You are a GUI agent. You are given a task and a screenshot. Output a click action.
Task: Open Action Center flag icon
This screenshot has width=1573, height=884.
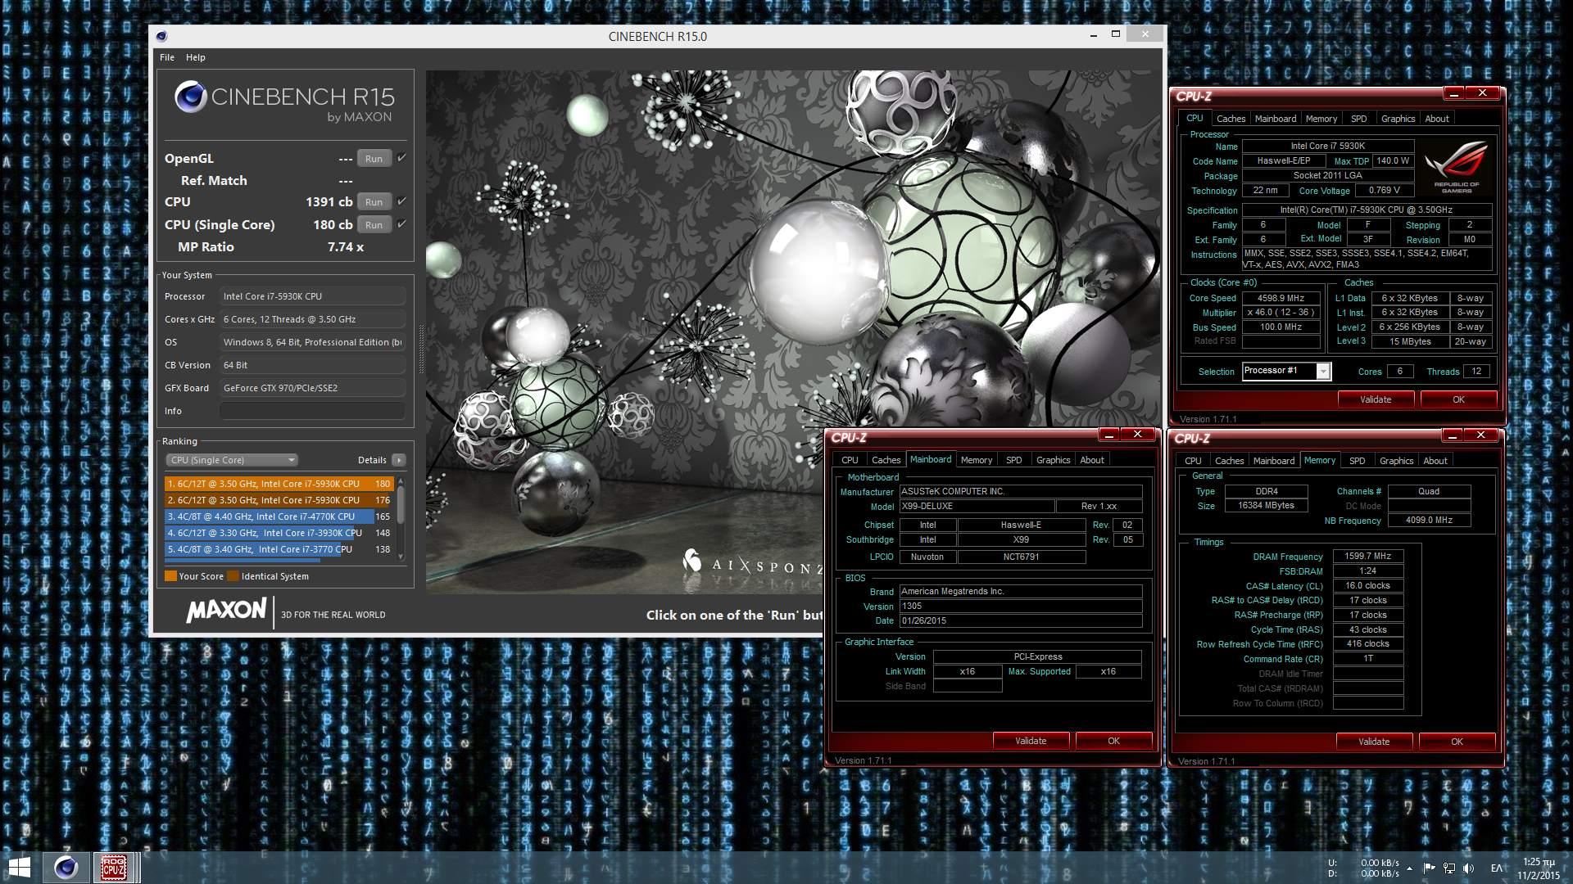[1430, 868]
